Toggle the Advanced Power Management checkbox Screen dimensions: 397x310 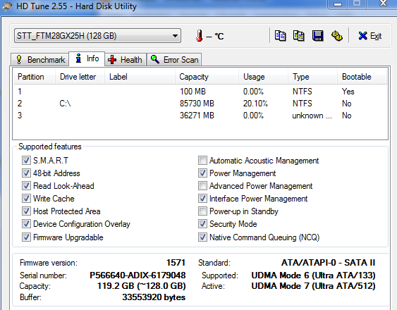tap(202, 186)
